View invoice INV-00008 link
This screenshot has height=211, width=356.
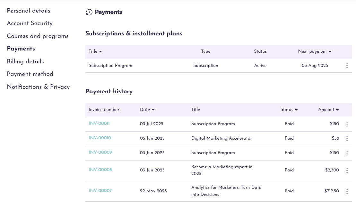point(100,170)
